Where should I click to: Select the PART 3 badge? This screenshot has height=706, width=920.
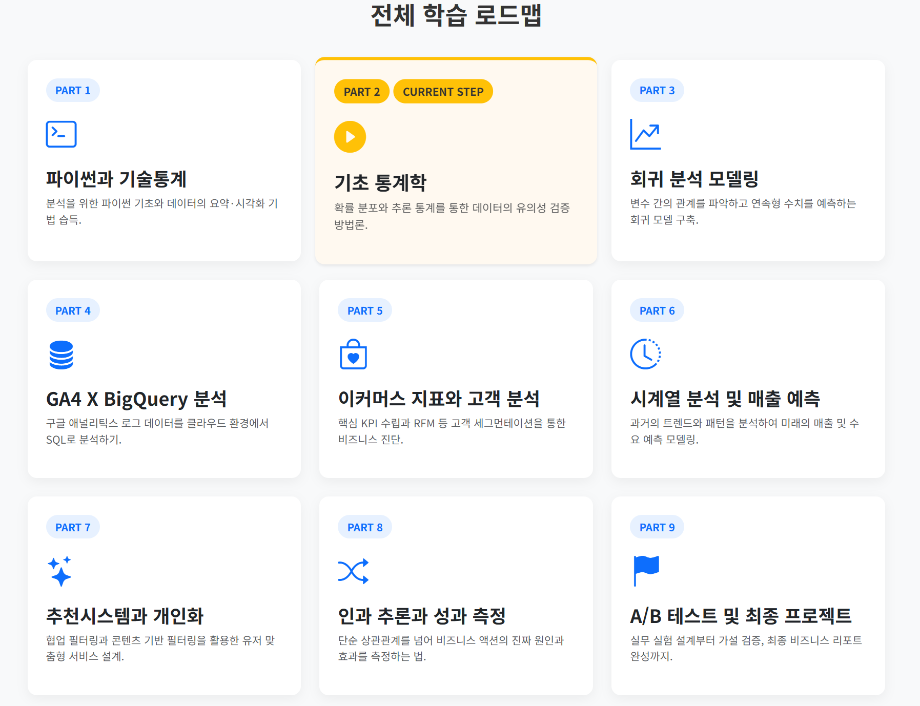[657, 91]
